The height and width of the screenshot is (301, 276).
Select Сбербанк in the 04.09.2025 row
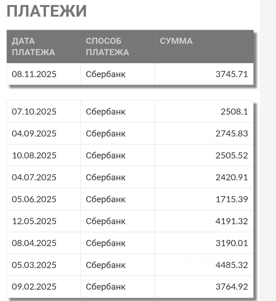106,134
